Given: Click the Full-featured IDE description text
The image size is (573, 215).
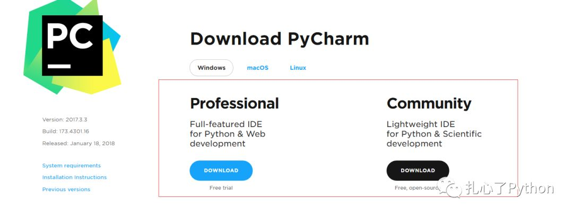Looking at the screenshot, I should tap(228, 134).
